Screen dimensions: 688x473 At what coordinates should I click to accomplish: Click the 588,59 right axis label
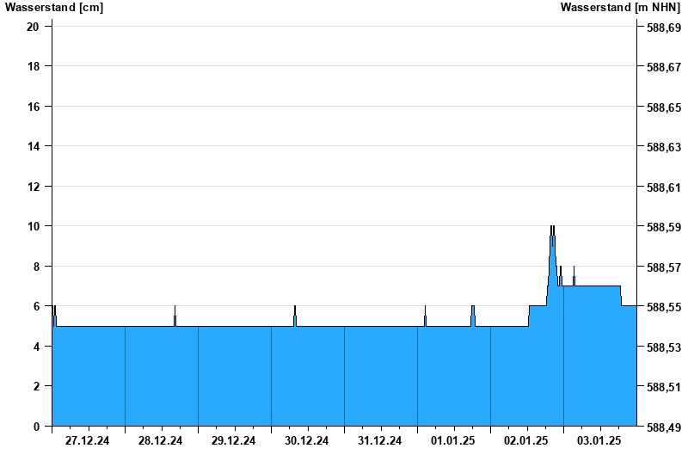[x=664, y=227]
